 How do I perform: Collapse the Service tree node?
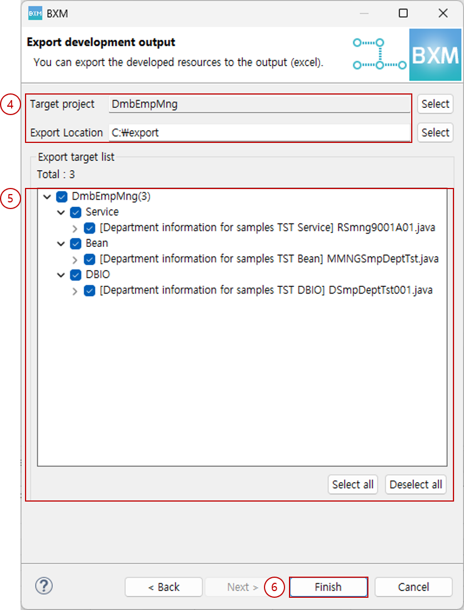[x=61, y=212]
